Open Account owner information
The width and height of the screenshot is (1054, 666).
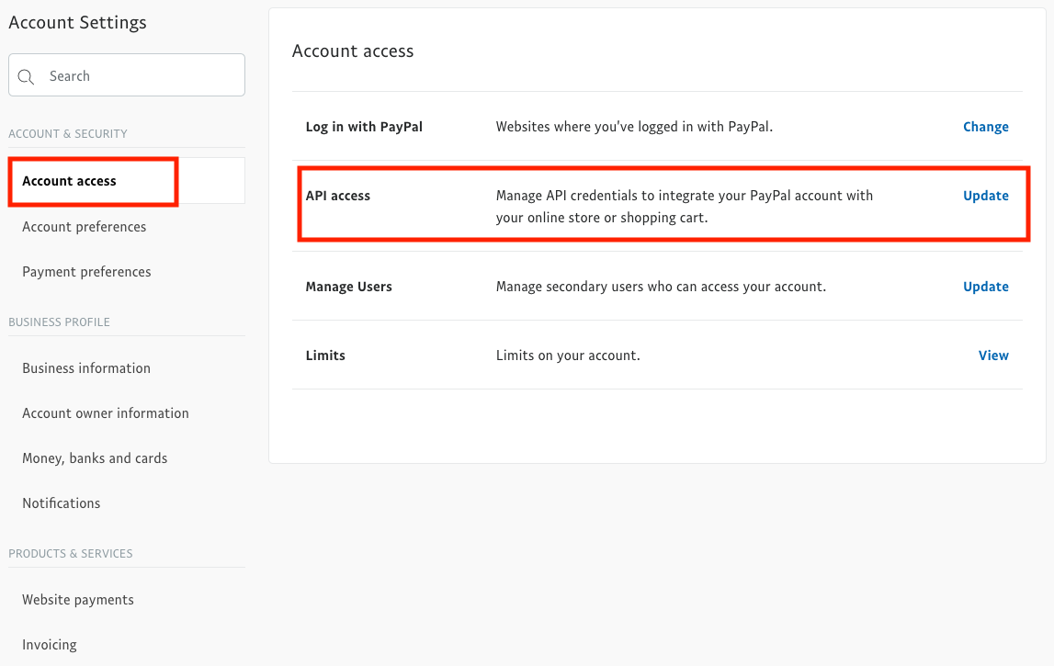(x=106, y=413)
